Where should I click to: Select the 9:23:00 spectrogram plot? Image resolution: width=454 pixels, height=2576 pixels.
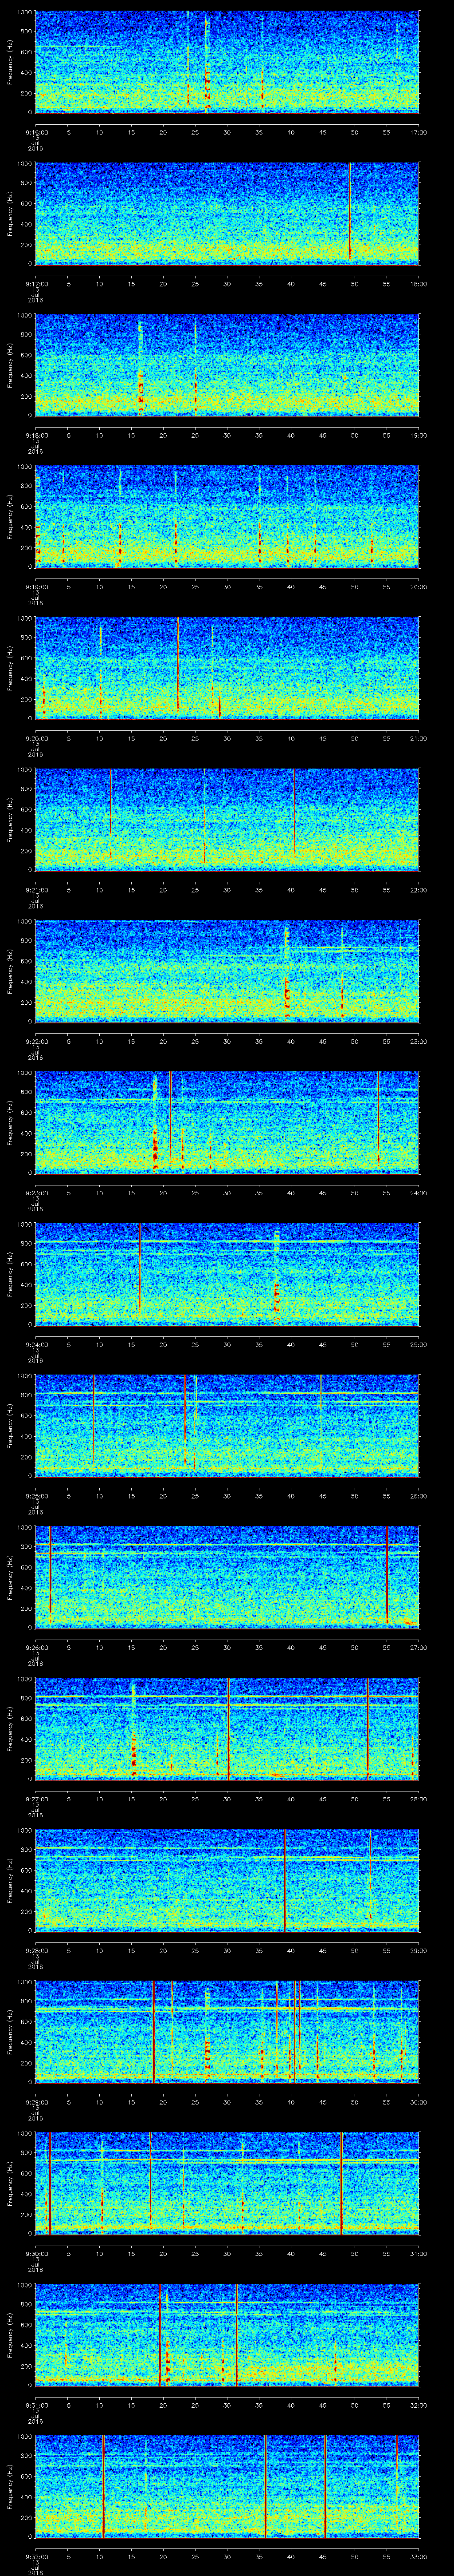pyautogui.click(x=227, y=1121)
